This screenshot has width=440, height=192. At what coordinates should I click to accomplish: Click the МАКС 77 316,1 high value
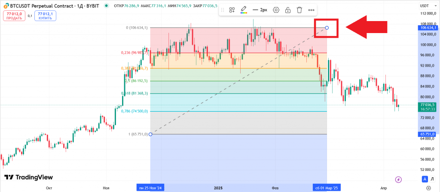click(154, 6)
